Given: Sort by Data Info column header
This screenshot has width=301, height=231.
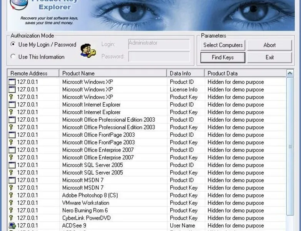Looking at the screenshot, I should (186, 73).
